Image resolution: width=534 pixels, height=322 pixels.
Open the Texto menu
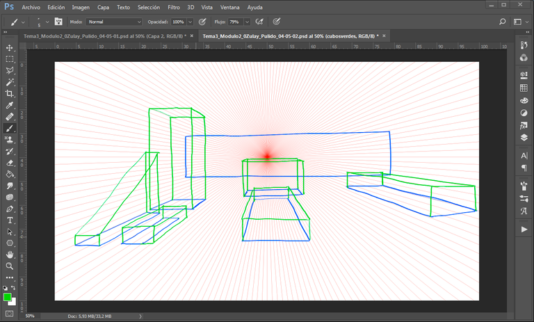(123, 7)
